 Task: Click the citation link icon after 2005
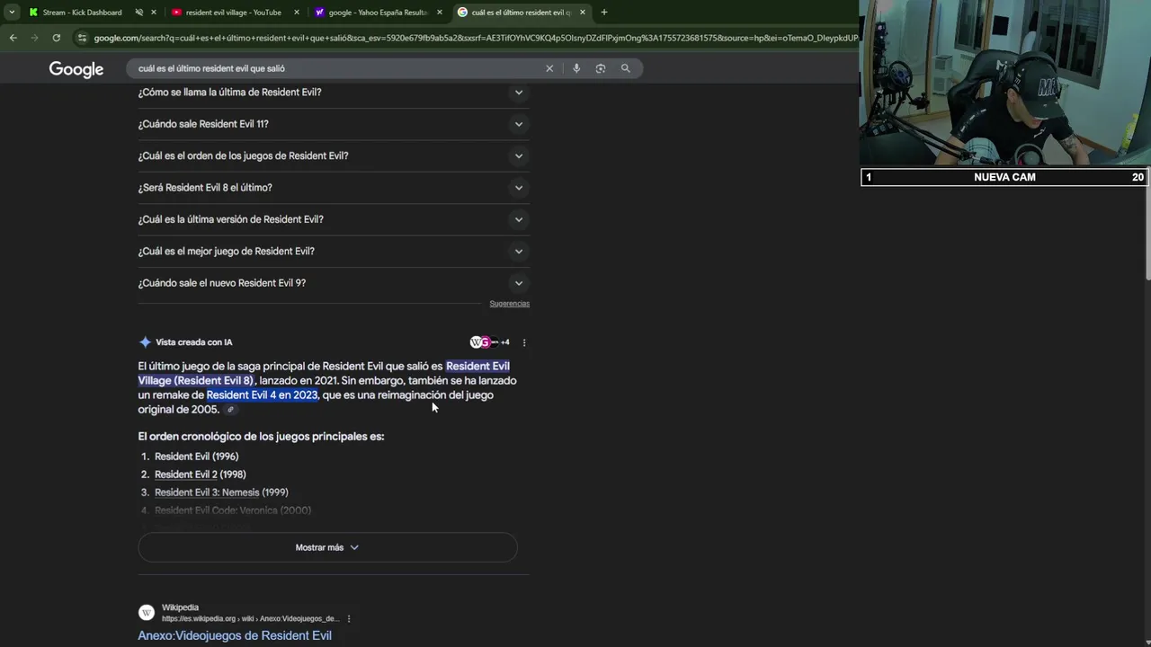pos(230,410)
